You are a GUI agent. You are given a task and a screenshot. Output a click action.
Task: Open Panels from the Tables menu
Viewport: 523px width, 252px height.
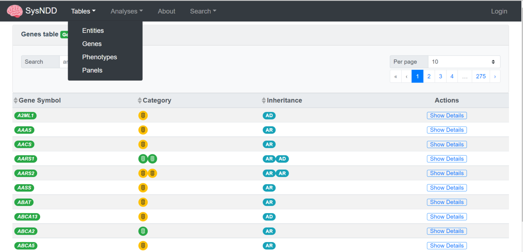tap(92, 70)
